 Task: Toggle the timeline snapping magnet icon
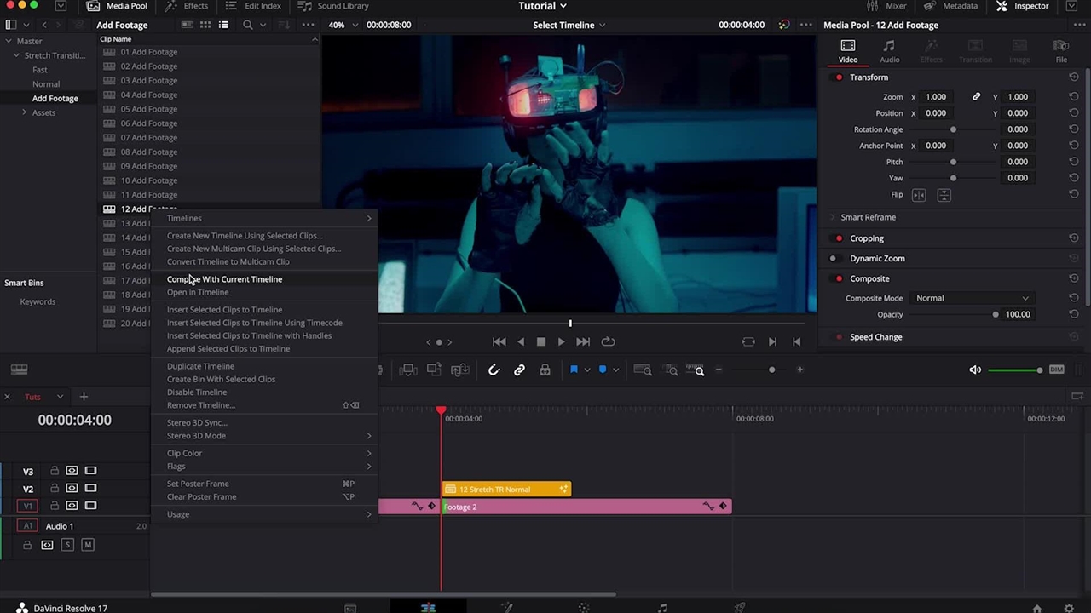coord(494,370)
